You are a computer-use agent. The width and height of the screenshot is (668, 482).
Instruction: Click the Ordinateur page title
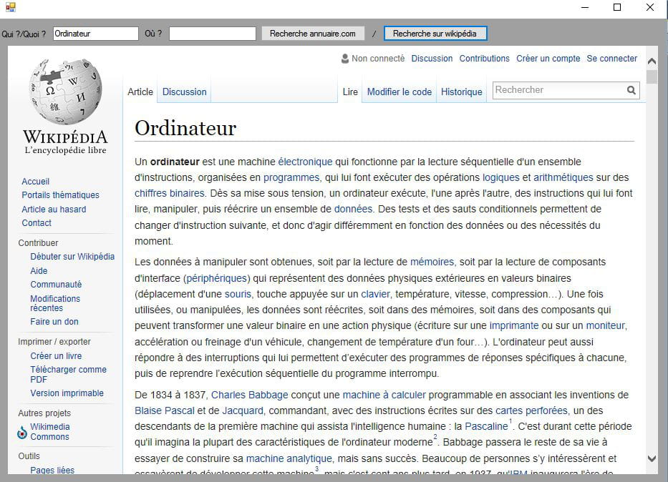pyautogui.click(x=185, y=128)
